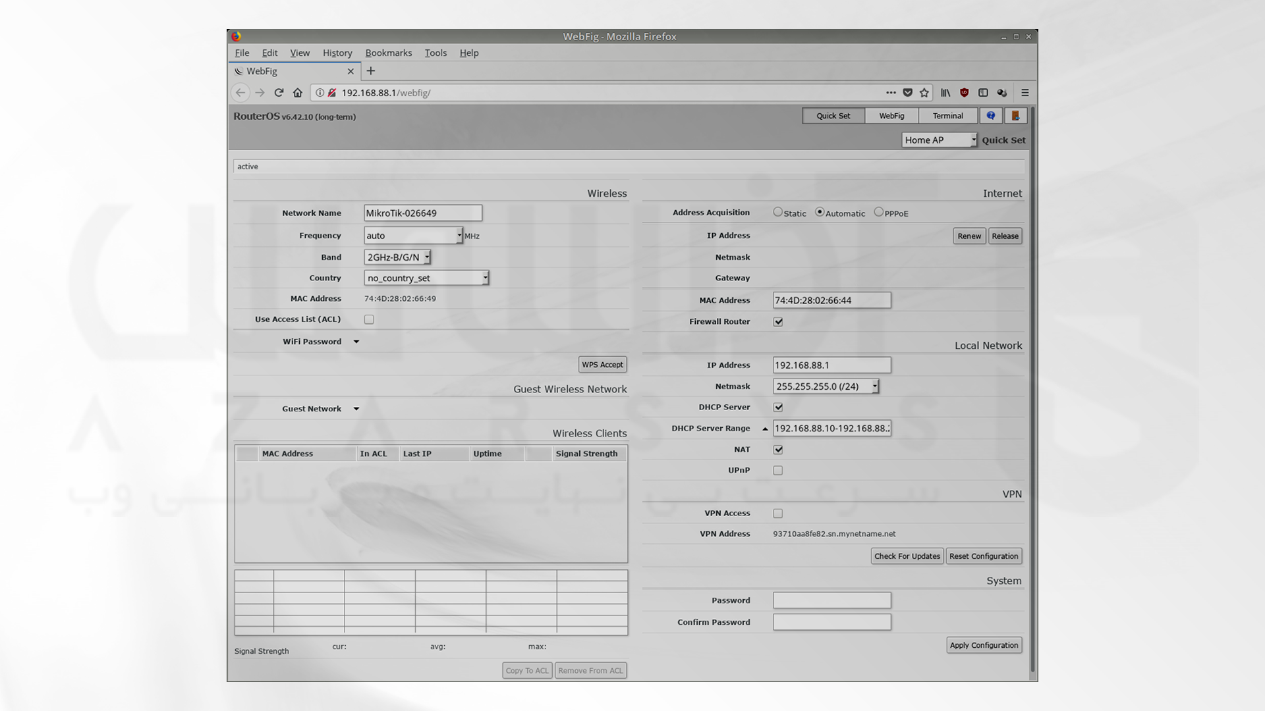Open the Home AP Quick Set dropdown
The height and width of the screenshot is (711, 1265).
[940, 140]
